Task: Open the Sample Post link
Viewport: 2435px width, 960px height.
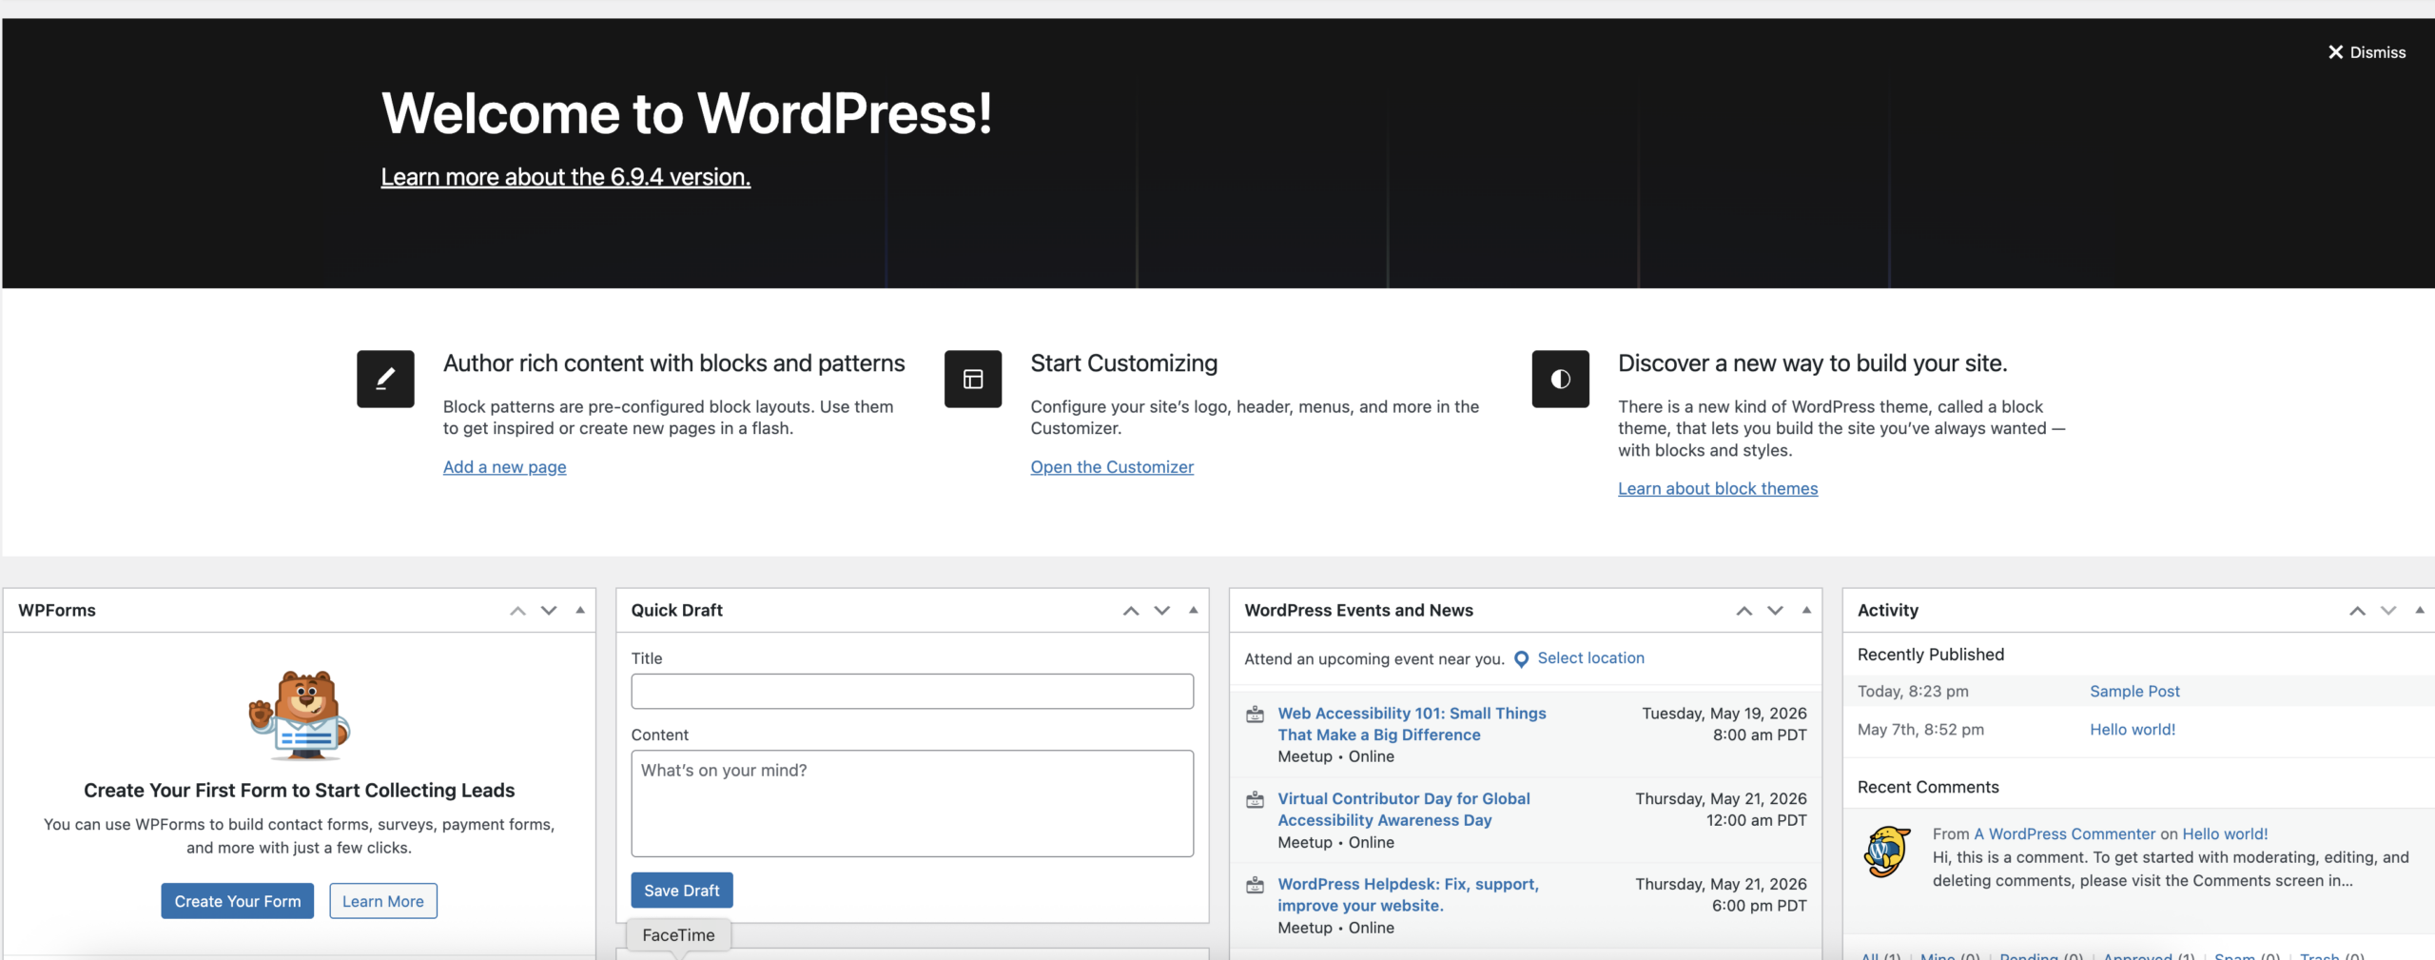Action: coord(2134,692)
